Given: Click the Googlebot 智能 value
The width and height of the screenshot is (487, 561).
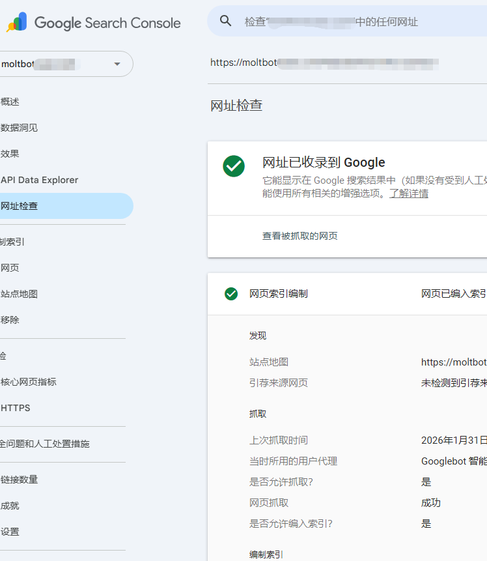Looking at the screenshot, I should point(454,461).
